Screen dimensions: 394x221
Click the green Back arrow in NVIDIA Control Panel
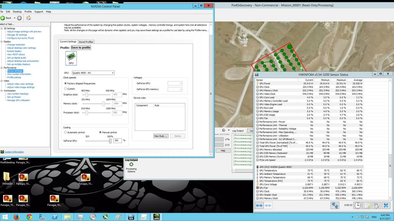pos(3,18)
